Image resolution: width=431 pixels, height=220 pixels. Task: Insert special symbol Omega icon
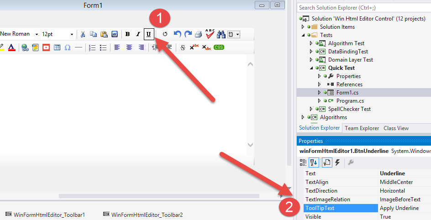click(x=68, y=47)
